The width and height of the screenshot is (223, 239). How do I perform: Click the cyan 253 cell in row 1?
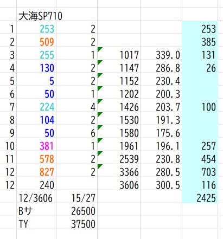coord(36,28)
